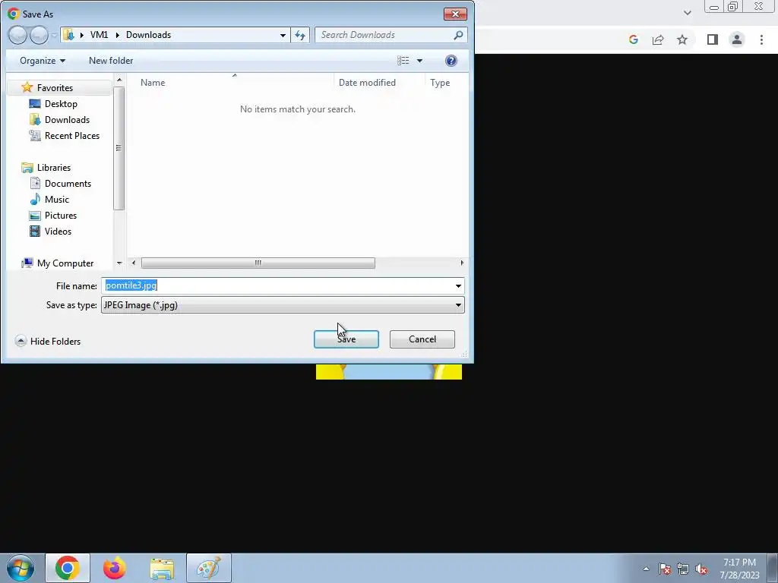The height and width of the screenshot is (583, 778).
Task: Click the Change your view icon
Action: [x=403, y=61]
